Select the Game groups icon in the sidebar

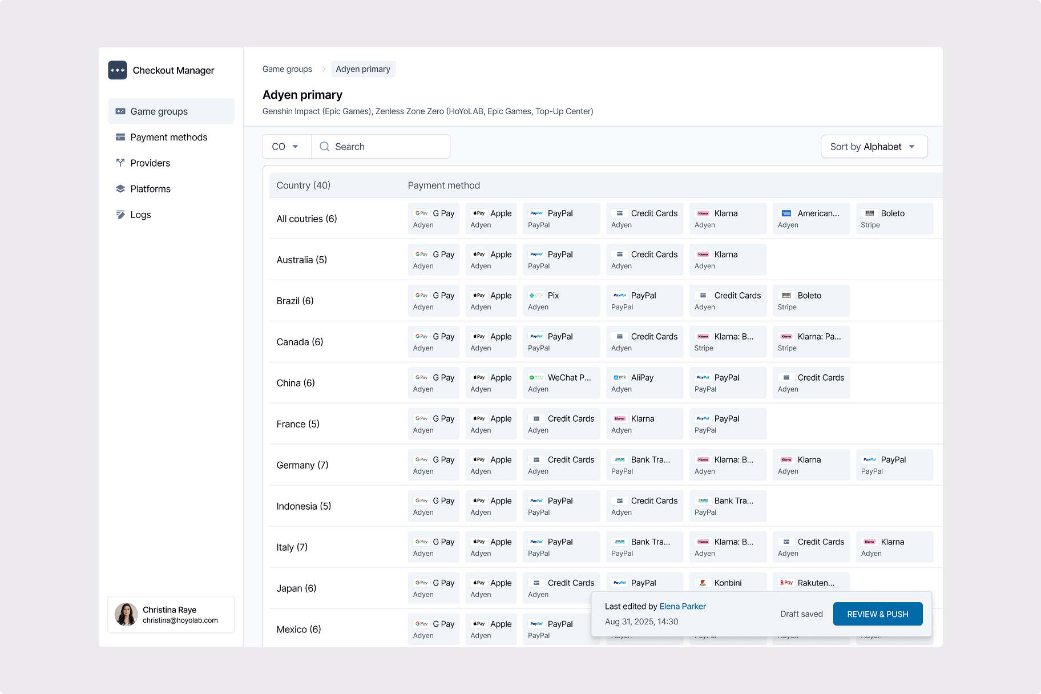pyautogui.click(x=120, y=111)
